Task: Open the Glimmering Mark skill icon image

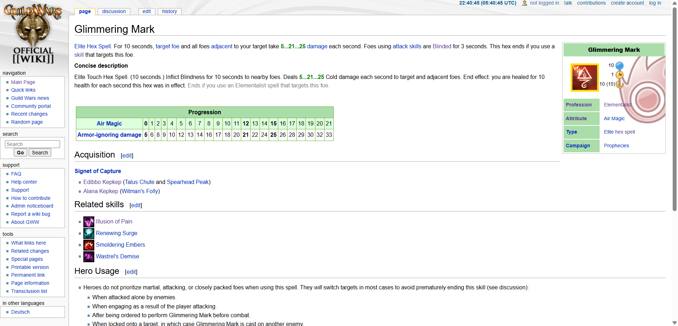Action: [x=584, y=77]
